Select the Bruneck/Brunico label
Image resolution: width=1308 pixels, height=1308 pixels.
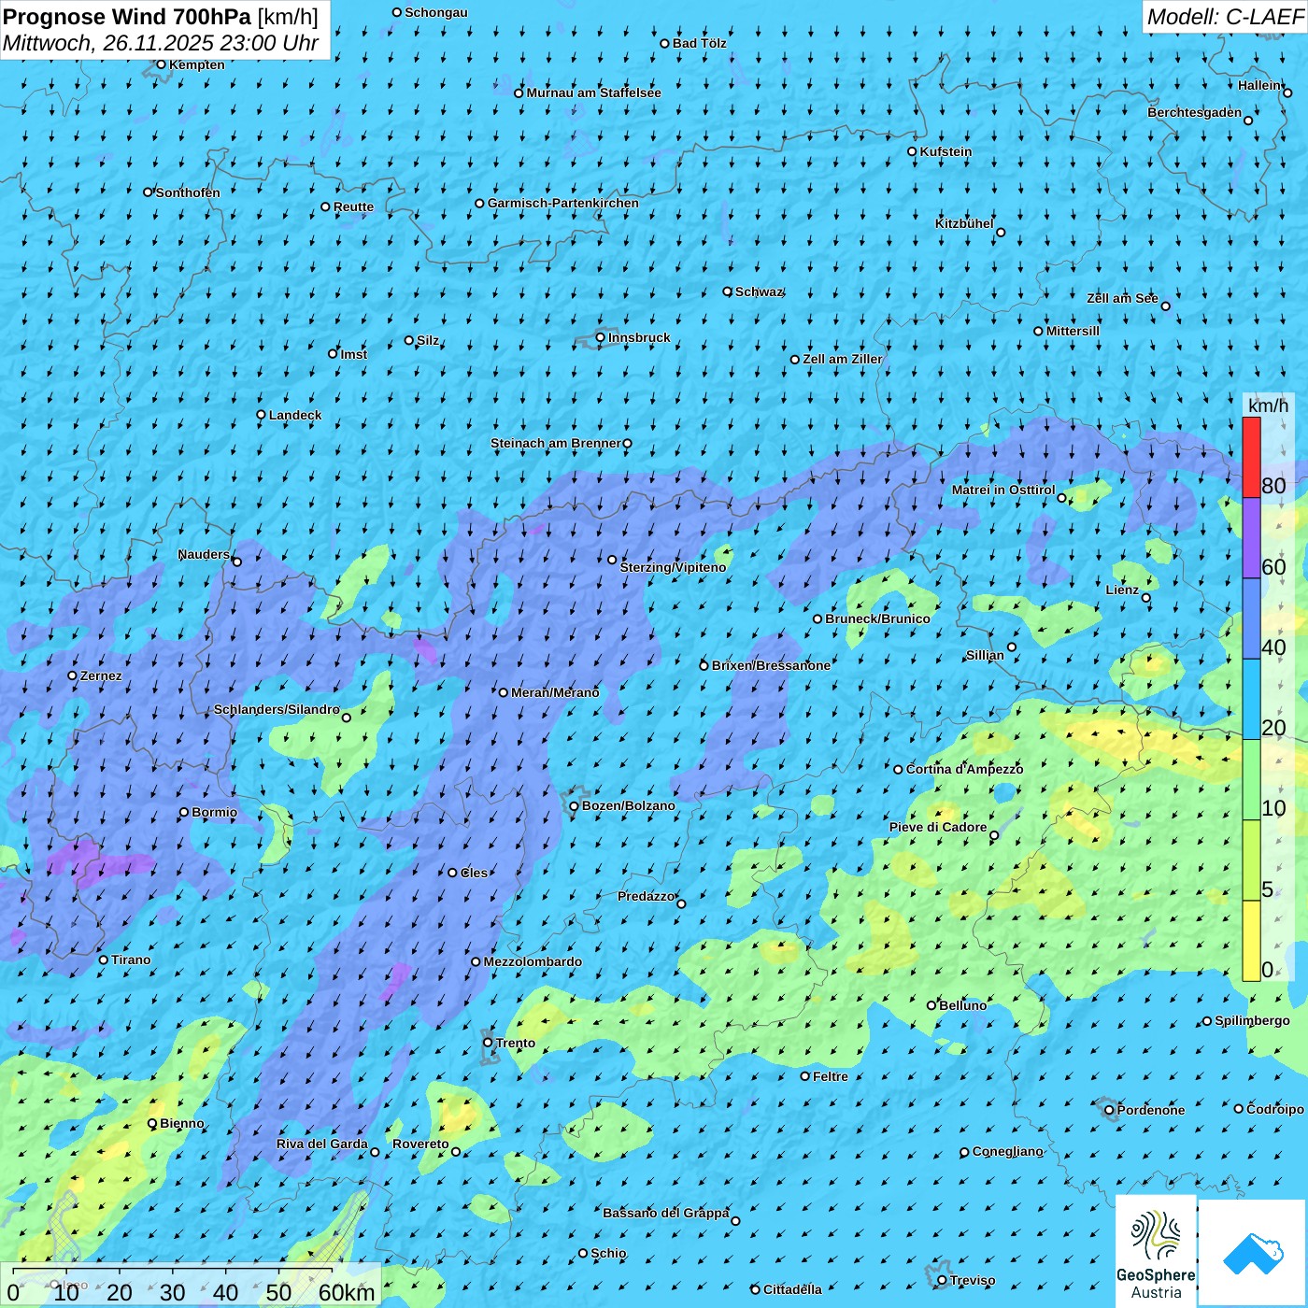(x=878, y=618)
